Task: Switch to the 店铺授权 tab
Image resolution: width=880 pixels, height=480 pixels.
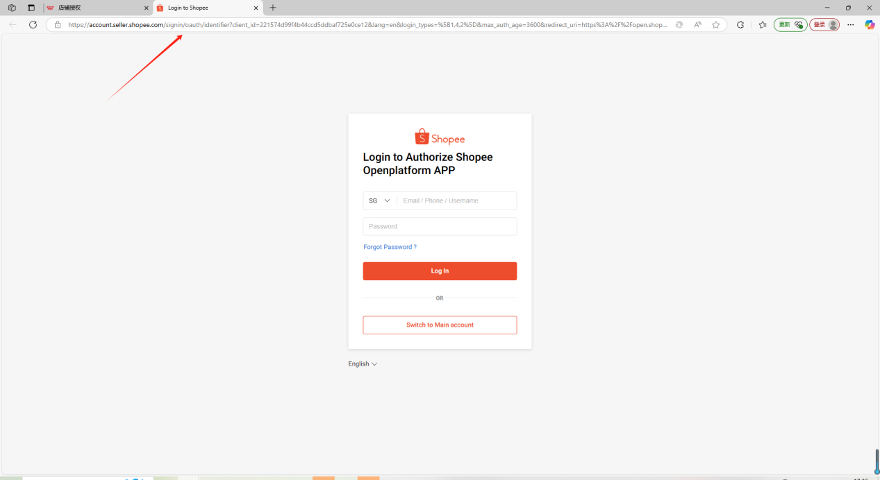Action: pyautogui.click(x=97, y=8)
